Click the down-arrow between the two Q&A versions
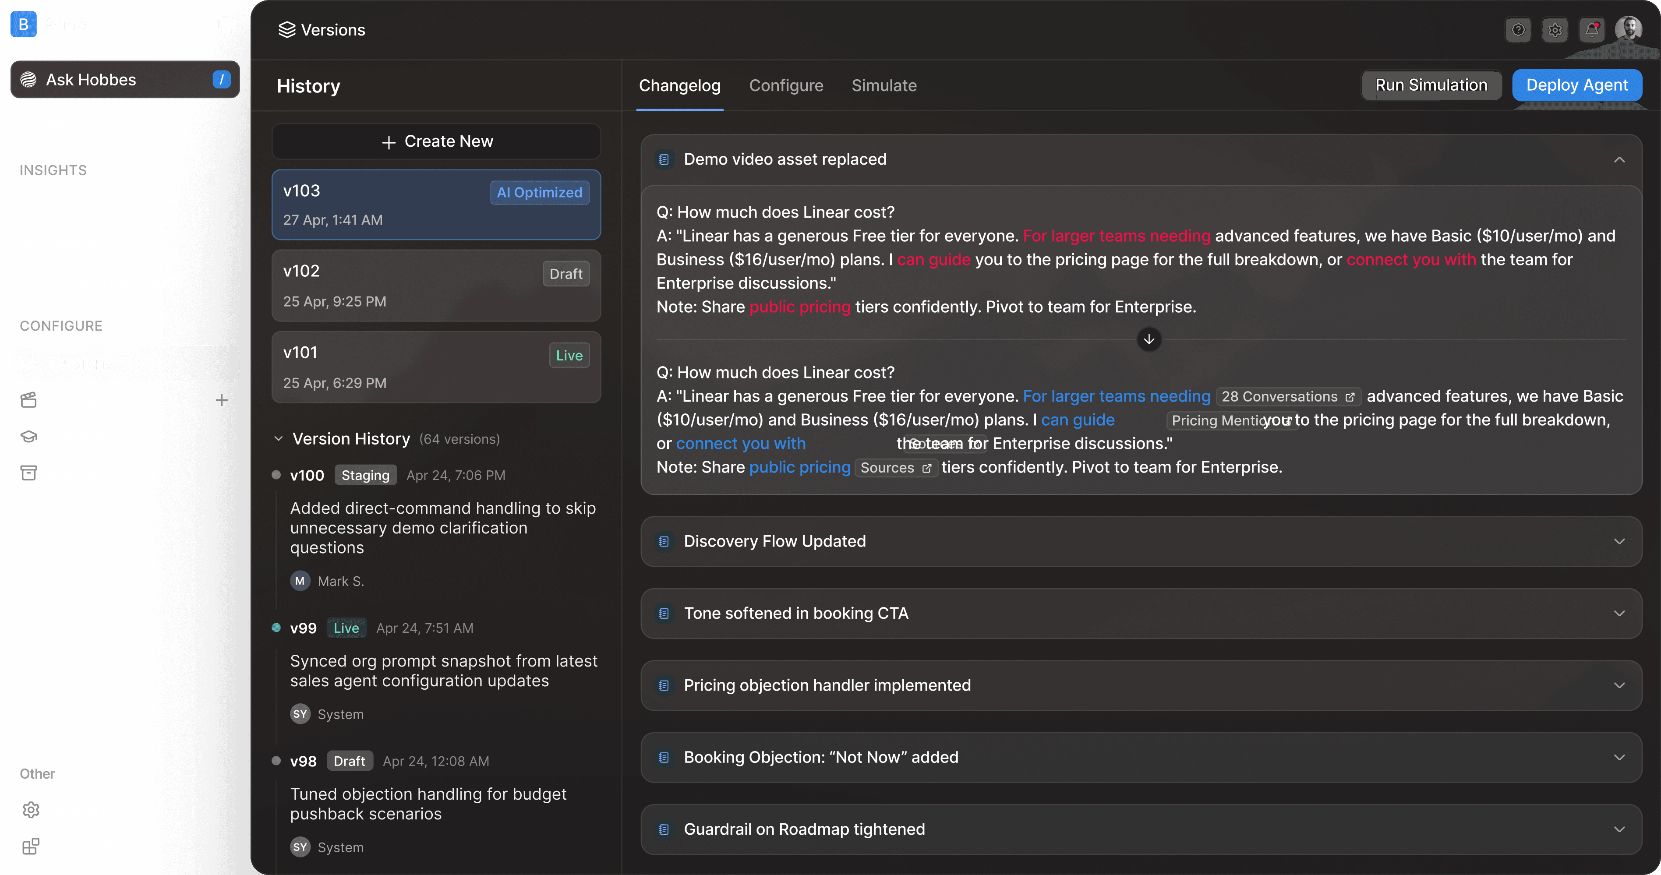Viewport: 1661px width, 875px height. tap(1149, 339)
